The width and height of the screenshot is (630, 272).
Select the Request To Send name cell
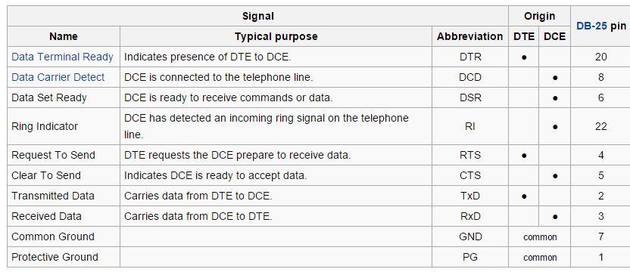(64, 155)
